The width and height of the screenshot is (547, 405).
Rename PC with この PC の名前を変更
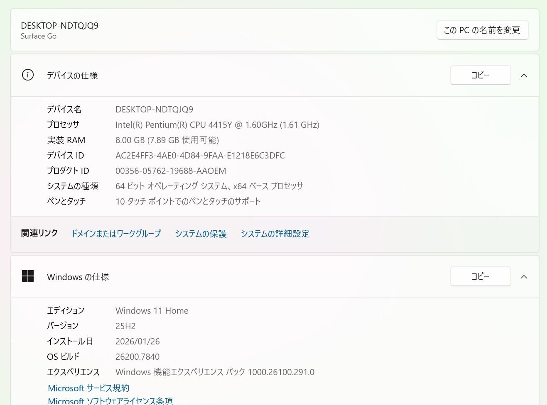tap(482, 30)
